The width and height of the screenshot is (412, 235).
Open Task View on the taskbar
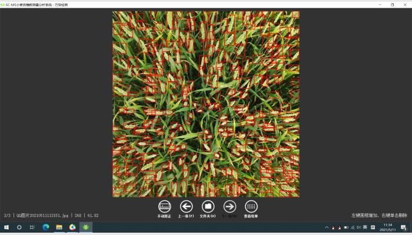click(32, 227)
